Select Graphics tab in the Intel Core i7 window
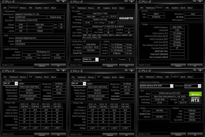 (107, 8)
